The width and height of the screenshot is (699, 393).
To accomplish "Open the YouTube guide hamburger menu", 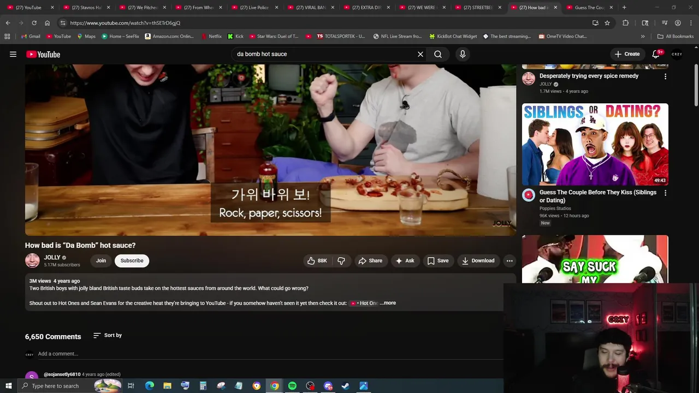I will 13,54.
